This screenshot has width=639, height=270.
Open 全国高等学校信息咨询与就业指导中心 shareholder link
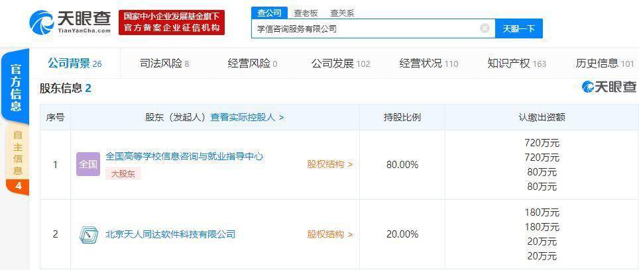pos(184,156)
